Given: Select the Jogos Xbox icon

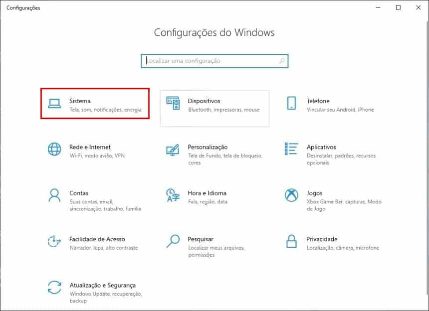Looking at the screenshot, I should point(291,195).
